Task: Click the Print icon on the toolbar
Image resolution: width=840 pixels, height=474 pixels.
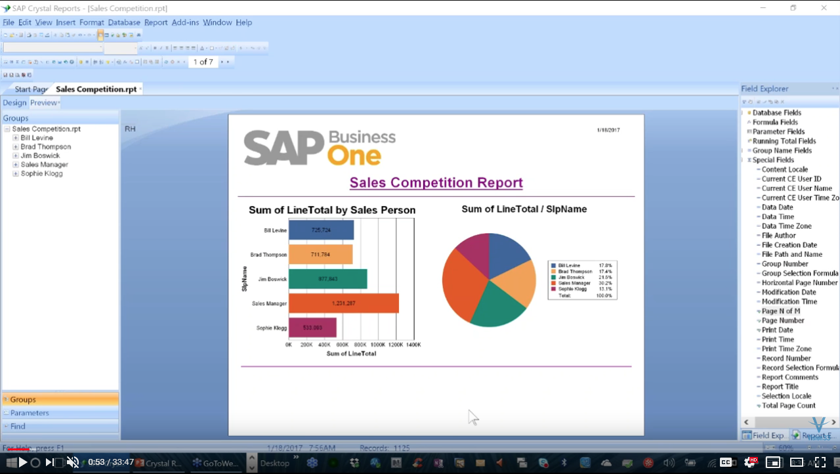Action: tap(28, 36)
